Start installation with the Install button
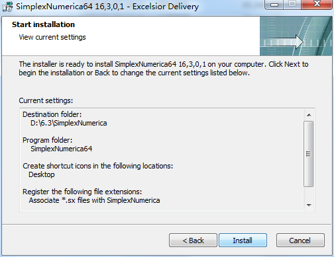Image resolution: width=334 pixels, height=257 pixels. click(x=243, y=240)
